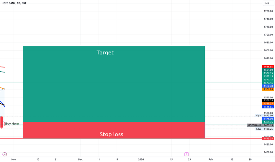Click the 'Buy Here' text annotation
This screenshot has width=275, height=162.
pos(12,124)
